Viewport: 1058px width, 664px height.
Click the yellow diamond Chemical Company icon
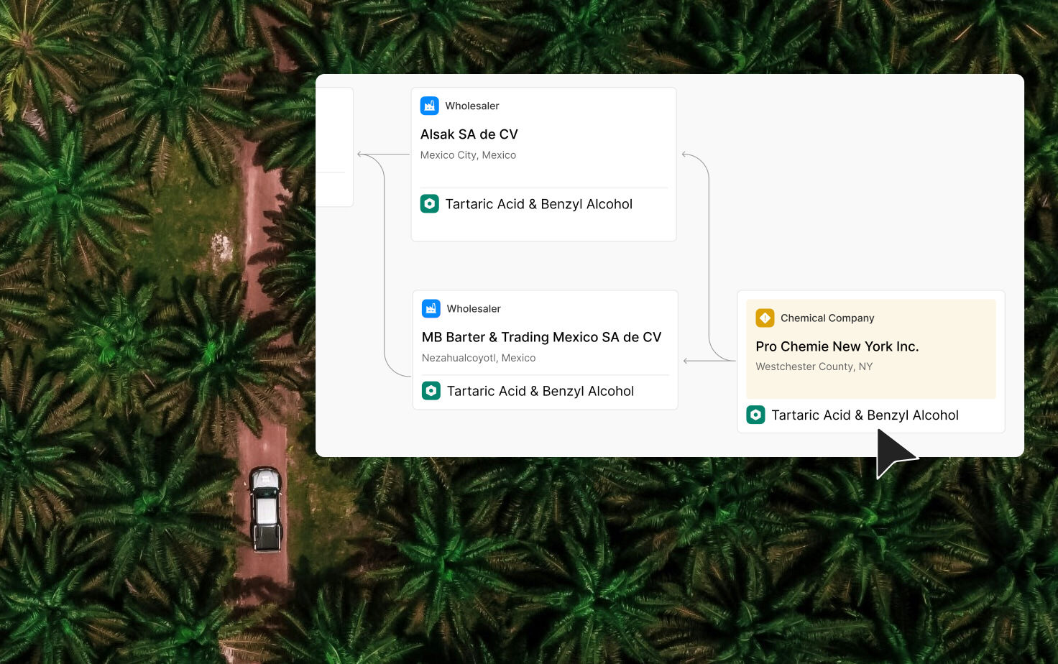click(765, 318)
